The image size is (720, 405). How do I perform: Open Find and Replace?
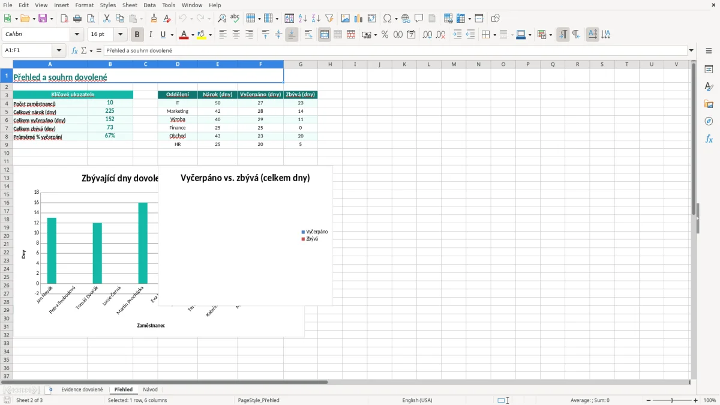coord(222,19)
